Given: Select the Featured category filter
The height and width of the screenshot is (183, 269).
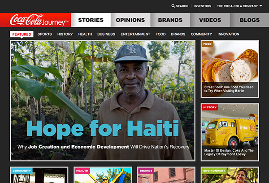Looking at the screenshot, I should 22,34.
